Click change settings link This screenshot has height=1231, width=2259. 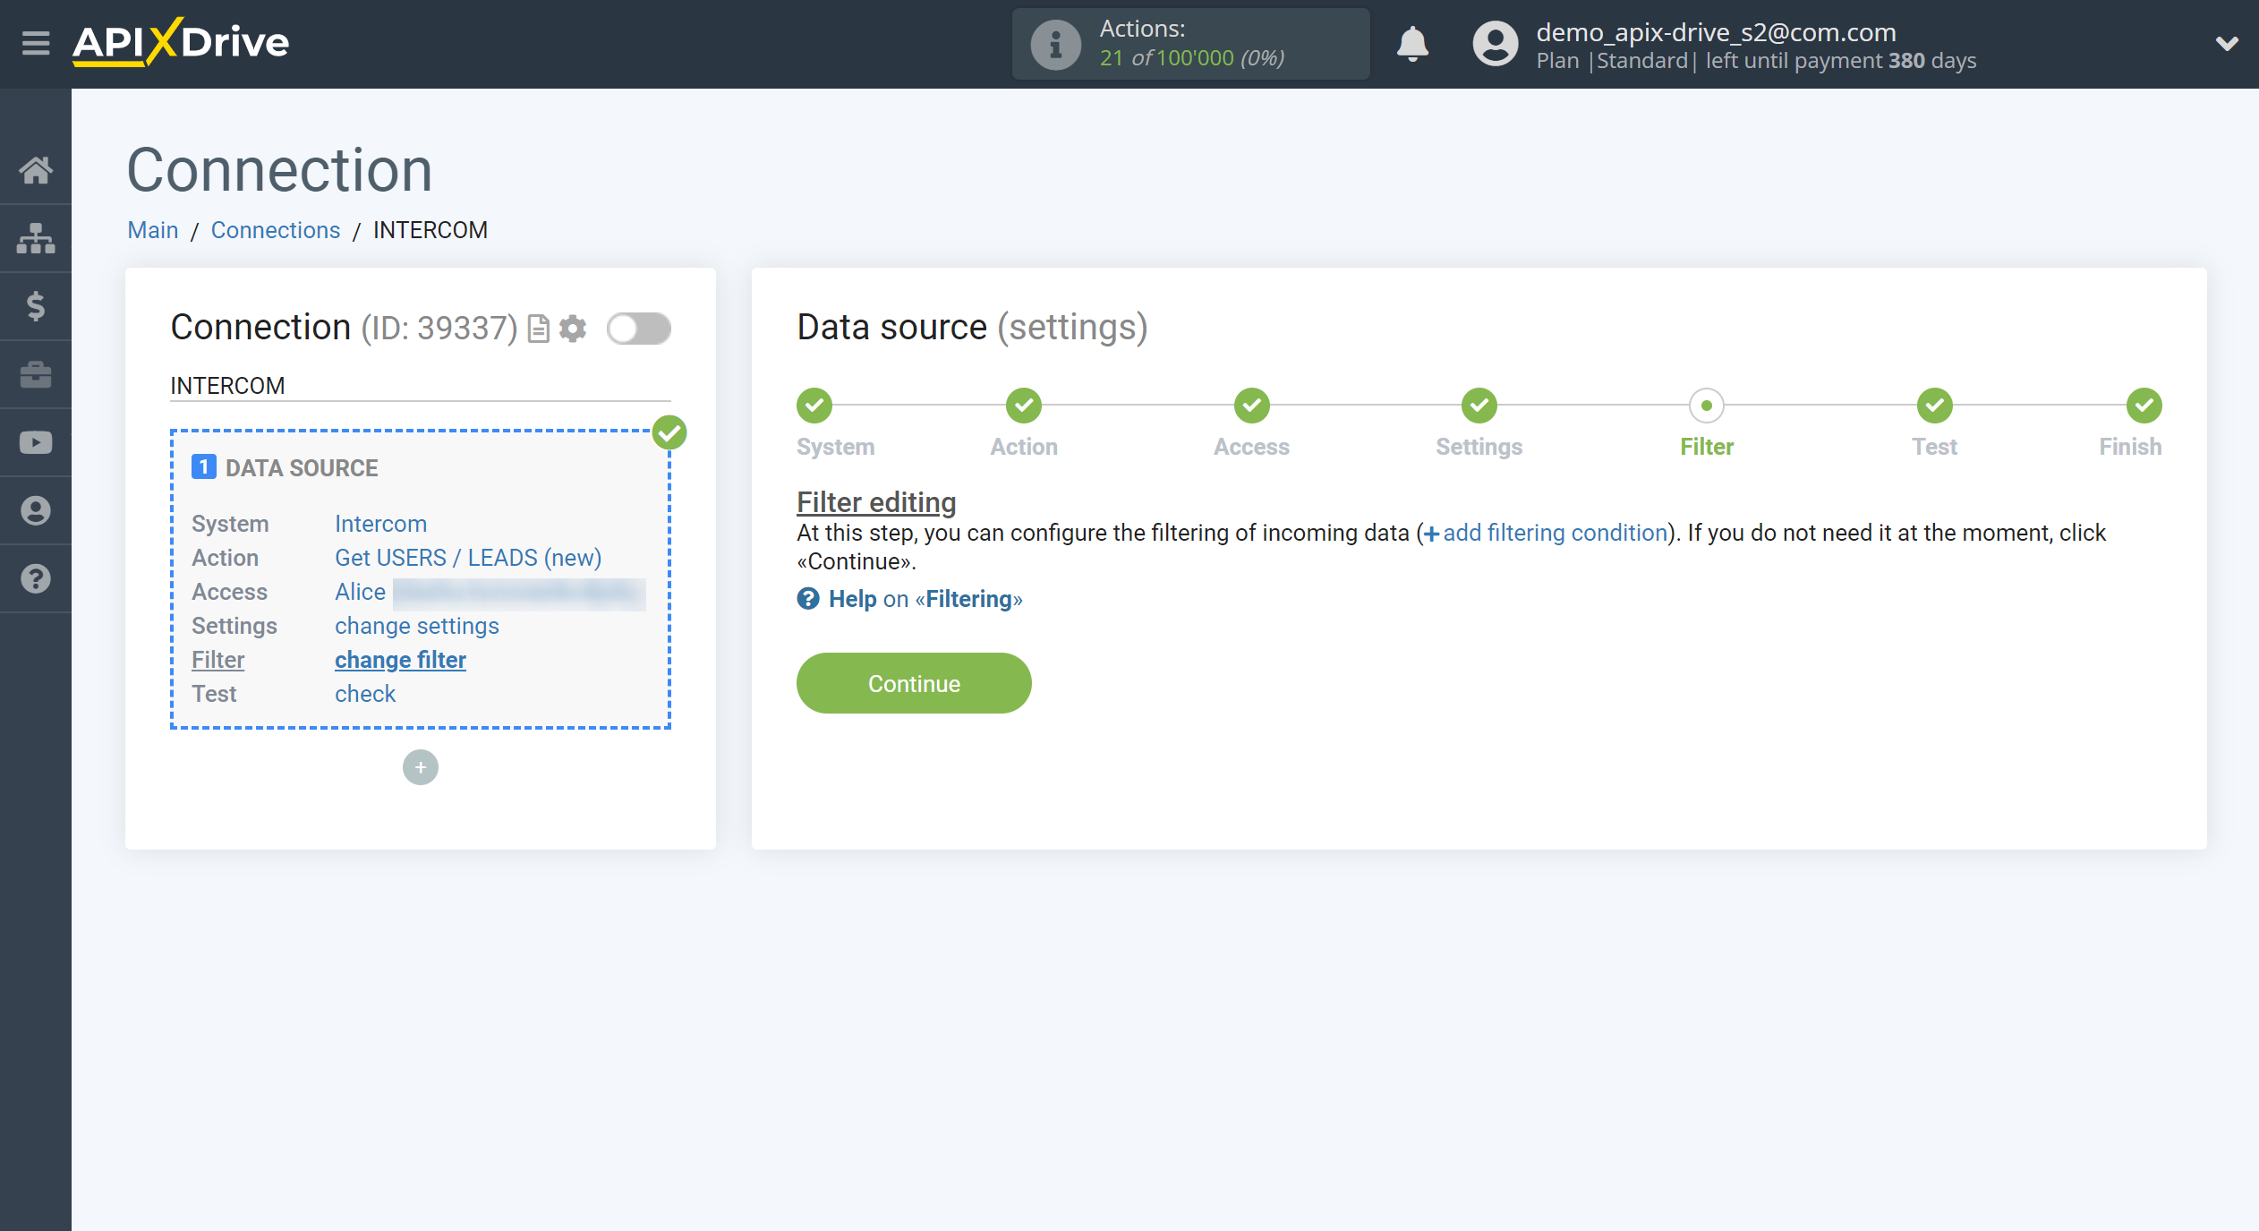(417, 626)
